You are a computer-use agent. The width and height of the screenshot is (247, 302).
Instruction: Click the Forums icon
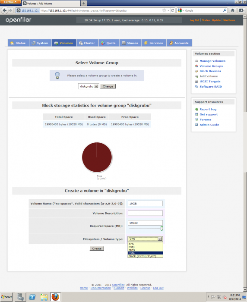(x=196, y=120)
